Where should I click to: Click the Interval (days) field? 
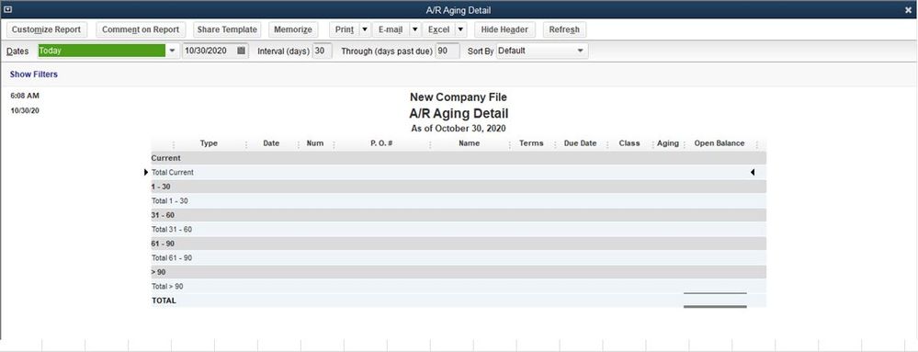(322, 51)
